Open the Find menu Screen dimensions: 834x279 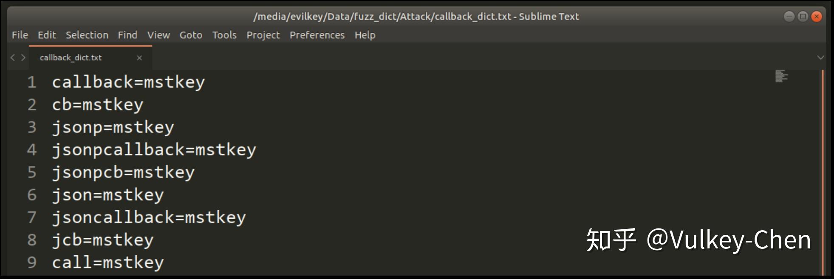(x=127, y=35)
